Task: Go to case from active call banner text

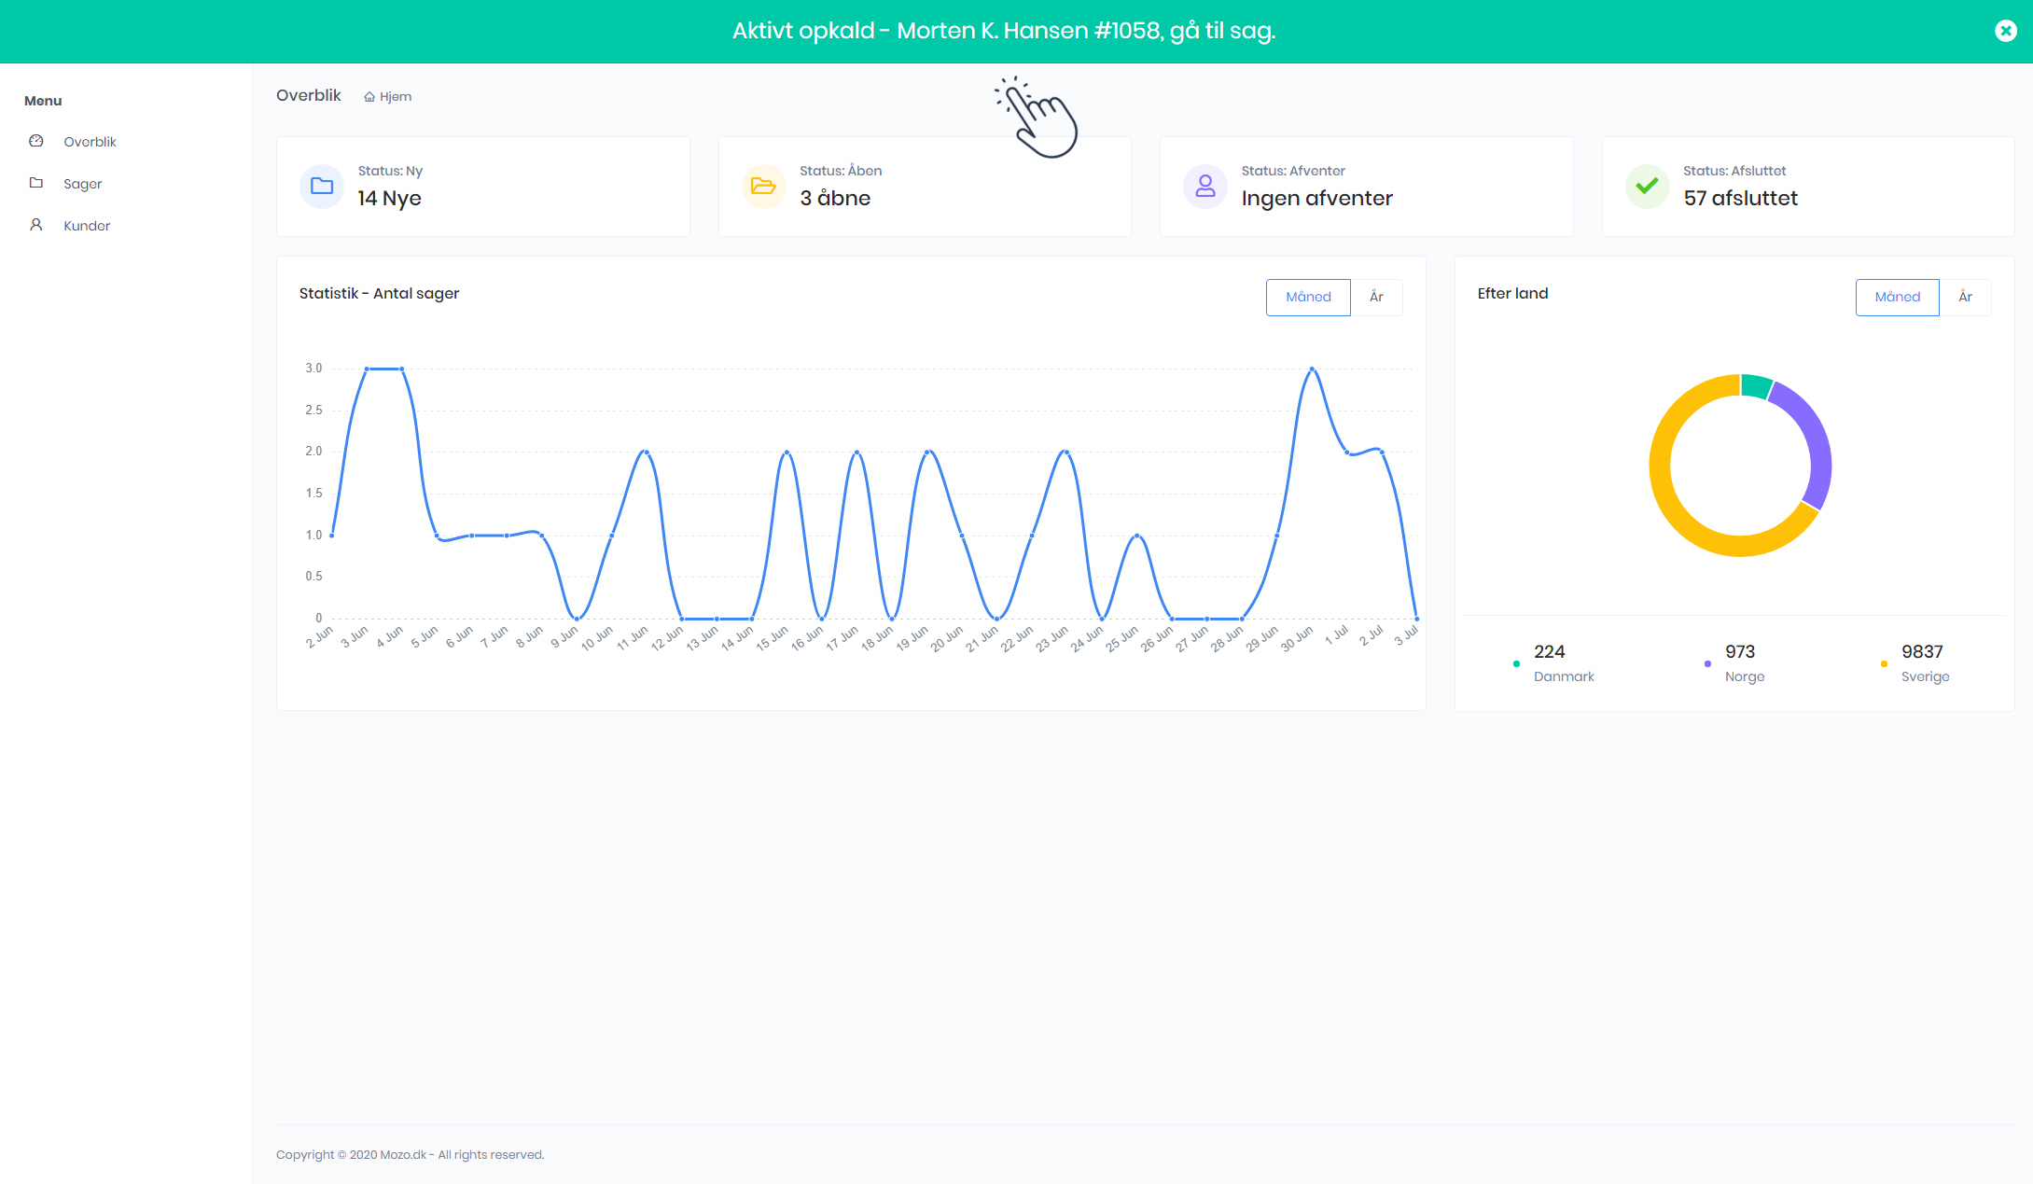Action: (x=1004, y=31)
